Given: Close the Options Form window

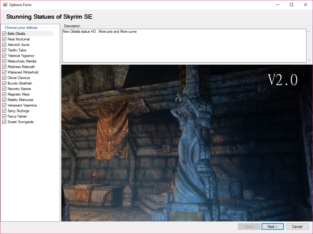Looking at the screenshot, I should click(305, 5).
